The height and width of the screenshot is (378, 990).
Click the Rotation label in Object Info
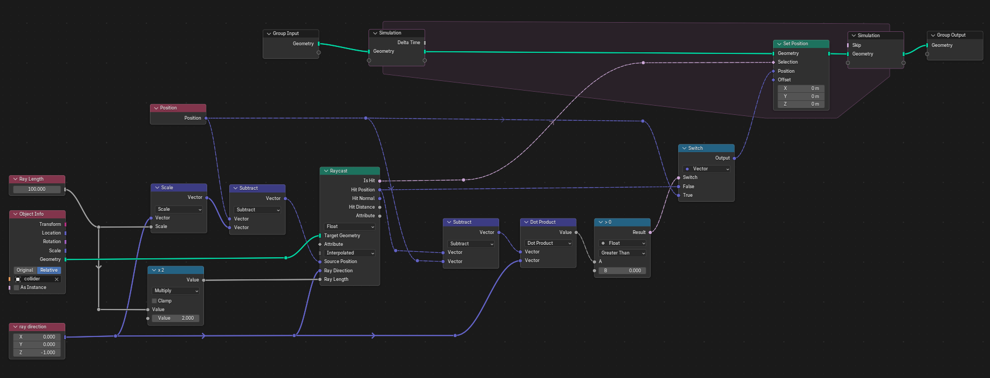(x=52, y=242)
